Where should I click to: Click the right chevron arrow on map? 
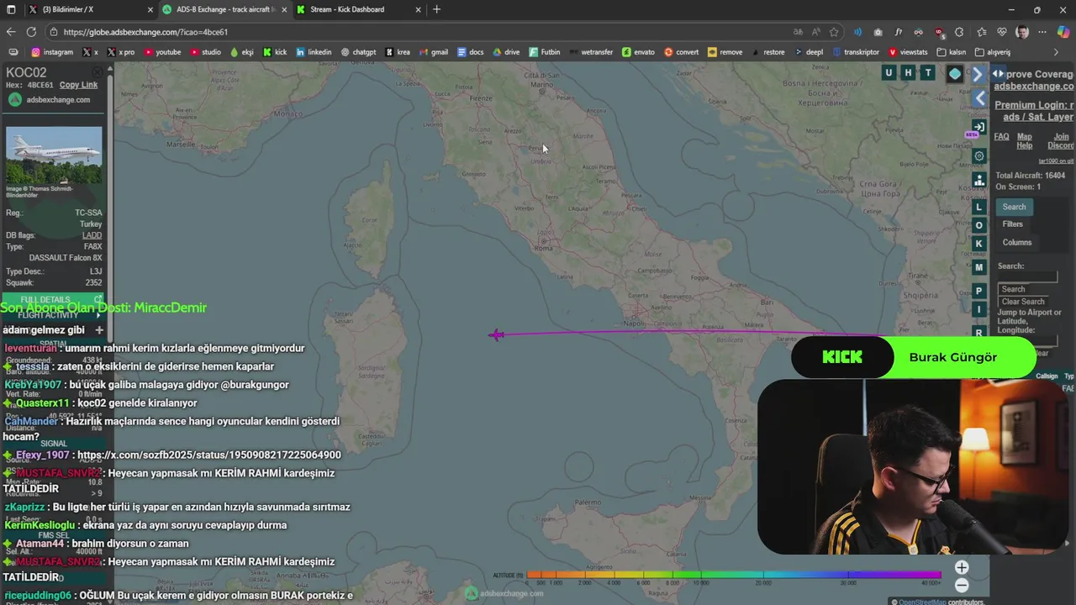[x=978, y=74]
